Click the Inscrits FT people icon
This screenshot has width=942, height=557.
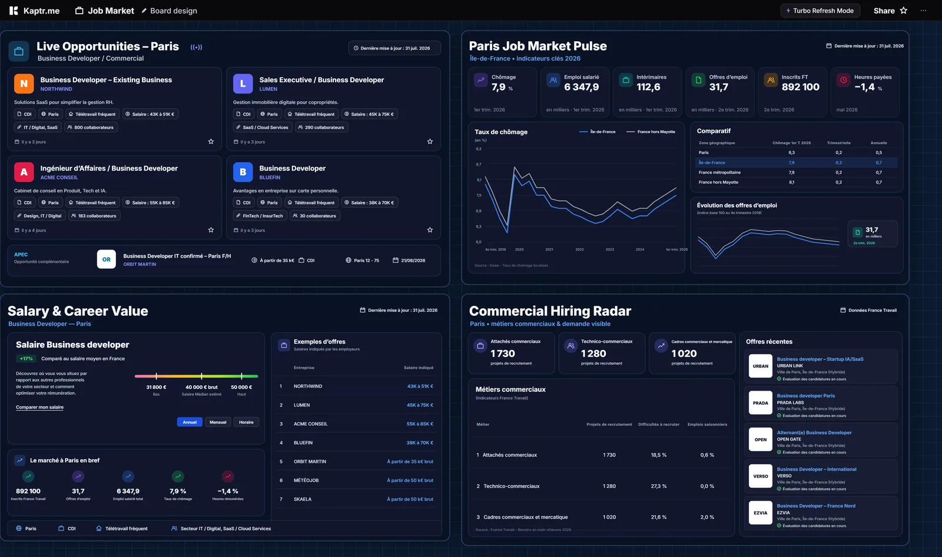click(x=771, y=80)
